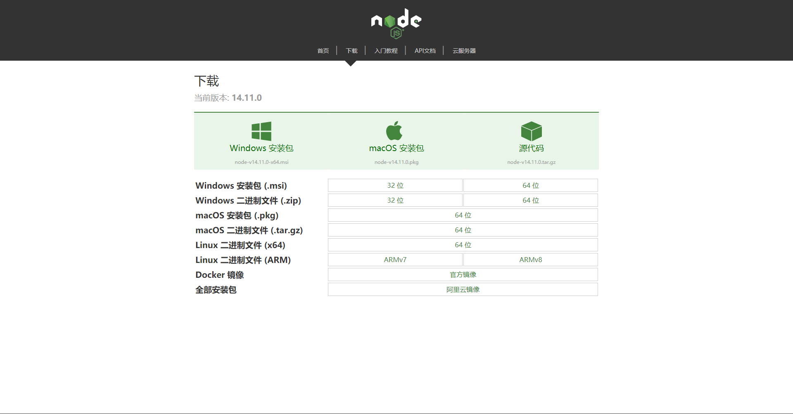The height and width of the screenshot is (414, 793).
Task: Click the green source code cube icon
Action: coord(532,131)
